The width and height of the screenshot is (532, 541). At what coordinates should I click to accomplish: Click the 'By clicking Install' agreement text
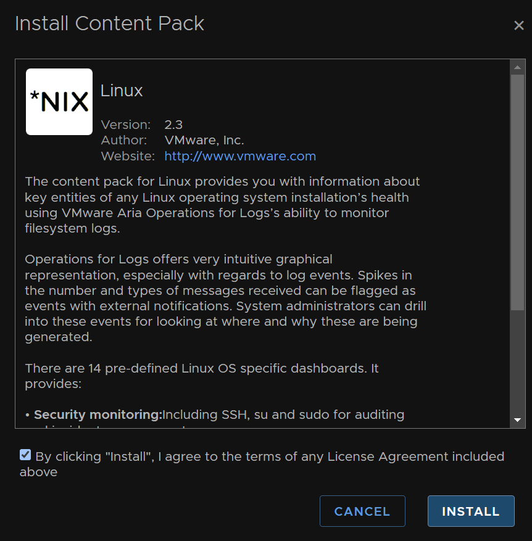[262, 464]
